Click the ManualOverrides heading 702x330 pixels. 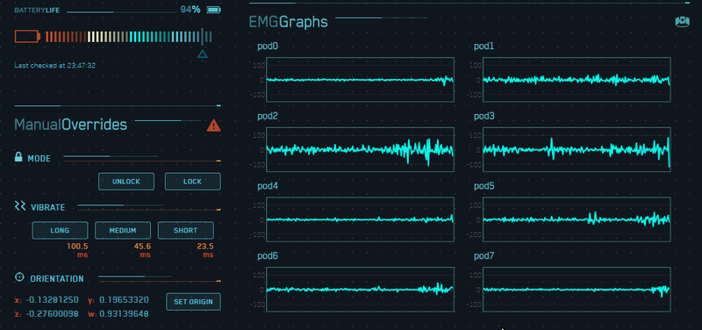tap(71, 125)
